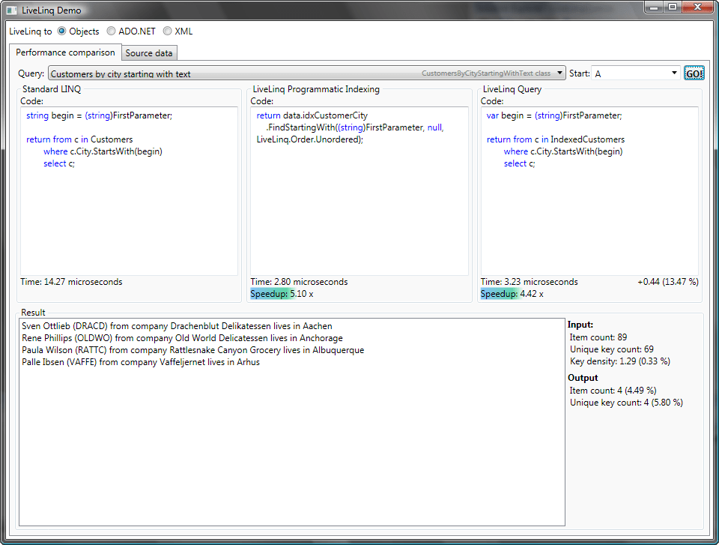
Task: Select result row Paula Wilson (RATTC)
Action: click(x=192, y=350)
